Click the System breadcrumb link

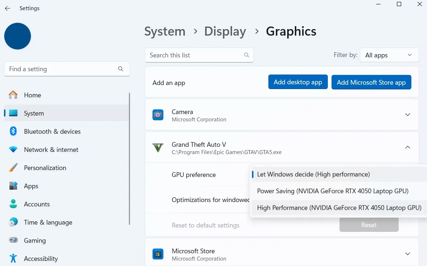coord(165,32)
